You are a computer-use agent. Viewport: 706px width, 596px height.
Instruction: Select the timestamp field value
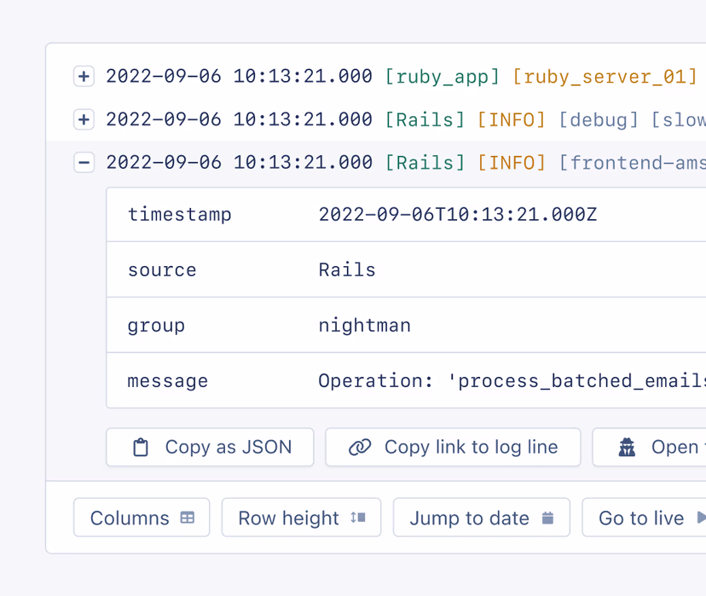(x=457, y=214)
